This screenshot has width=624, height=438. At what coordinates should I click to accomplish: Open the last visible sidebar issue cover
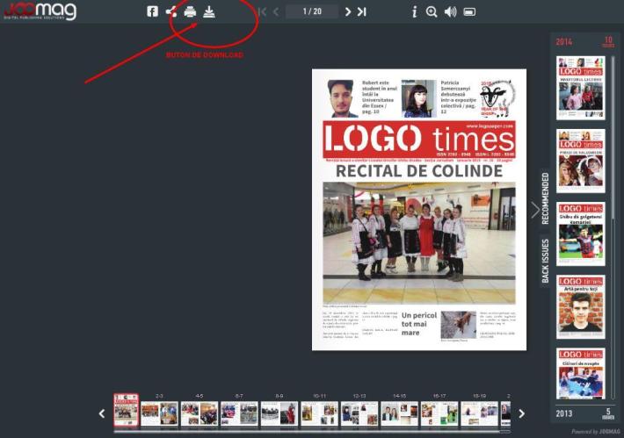[581, 374]
